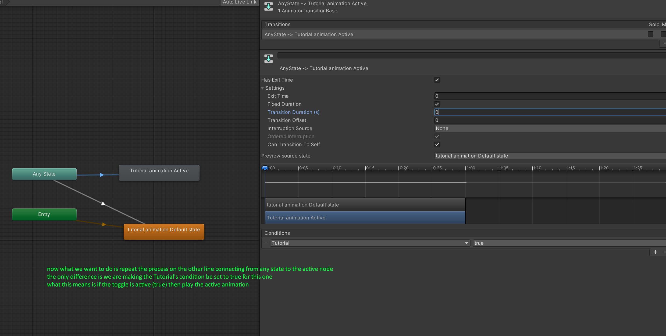Click the transition icon beside the name field
The image size is (666, 336).
click(268, 58)
